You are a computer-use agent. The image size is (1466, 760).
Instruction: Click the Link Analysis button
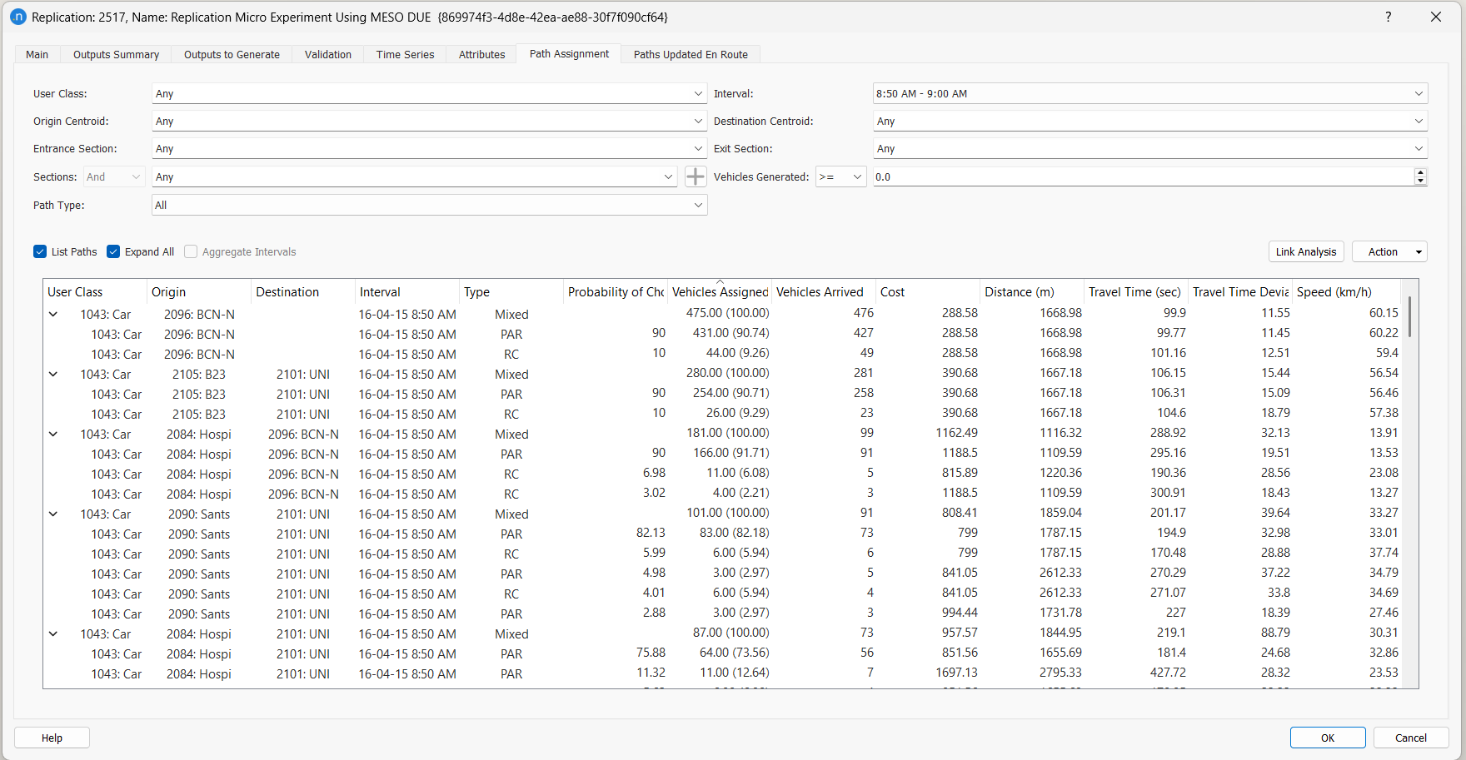1306,251
